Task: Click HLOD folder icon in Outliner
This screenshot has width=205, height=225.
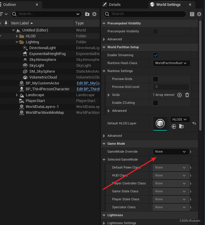Action: [22, 36]
